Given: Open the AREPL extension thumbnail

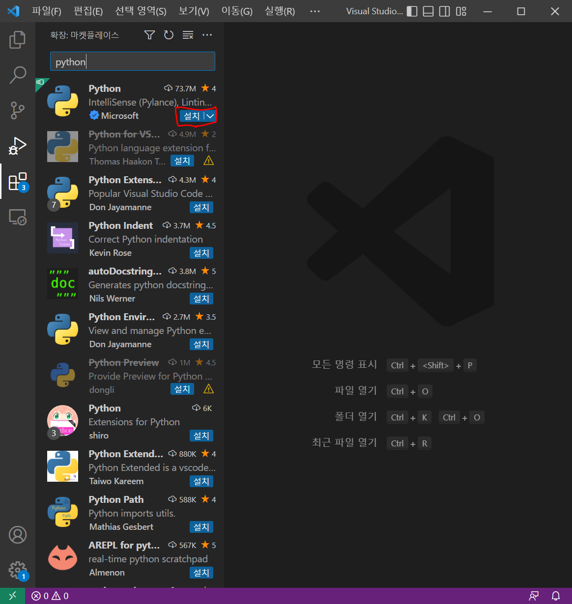Looking at the screenshot, I should click(x=63, y=557).
